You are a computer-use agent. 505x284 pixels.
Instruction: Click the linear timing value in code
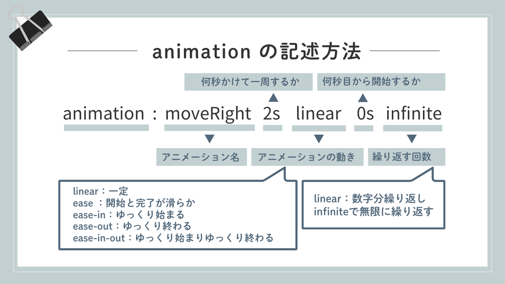point(319,114)
